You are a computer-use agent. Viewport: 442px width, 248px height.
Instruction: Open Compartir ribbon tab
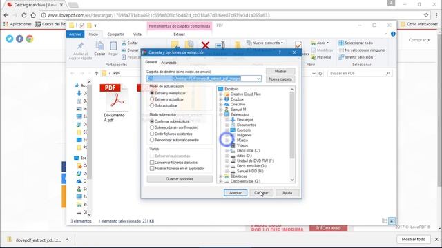click(115, 34)
